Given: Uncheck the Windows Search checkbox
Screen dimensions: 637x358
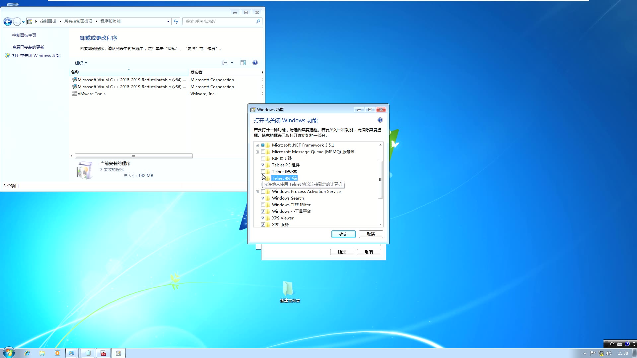Looking at the screenshot, I should 263,198.
